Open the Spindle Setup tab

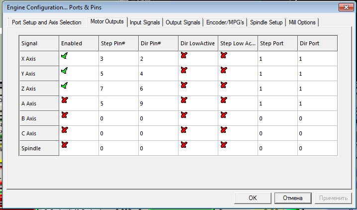(x=266, y=22)
